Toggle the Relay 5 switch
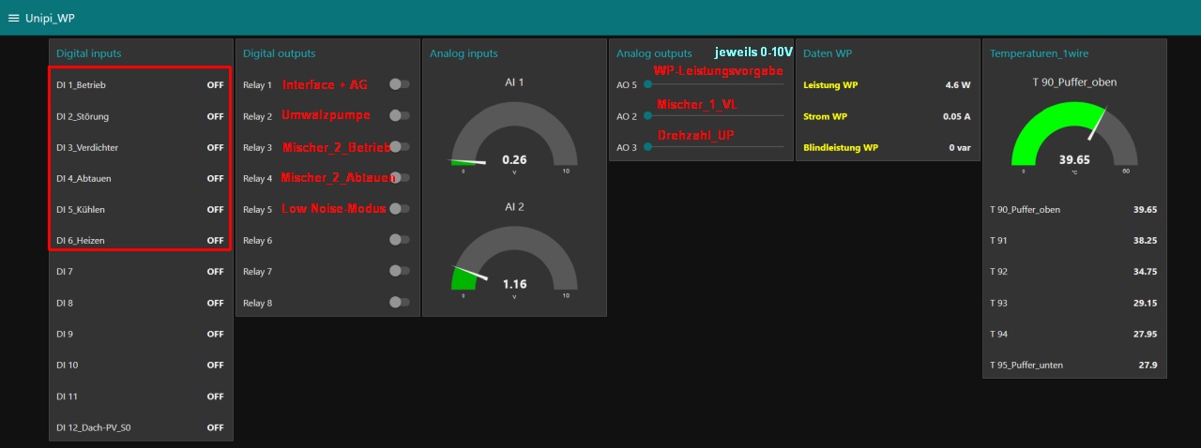Screen dimensions: 1201x448 [x=399, y=209]
